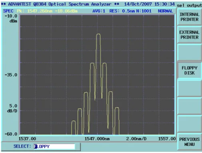The width and height of the screenshot is (202, 153).
Task: Click the 5.0 dB/D scale label
Action: coord(12,108)
